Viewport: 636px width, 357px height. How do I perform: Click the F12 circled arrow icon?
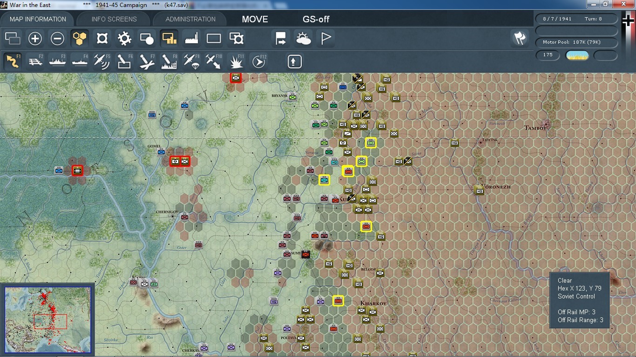click(258, 61)
